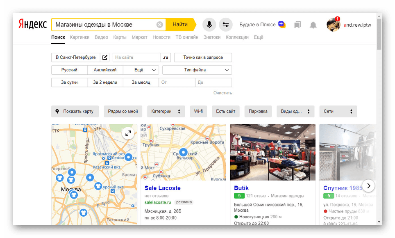Click the Очистить link
The image size is (395, 238).
pos(222,93)
